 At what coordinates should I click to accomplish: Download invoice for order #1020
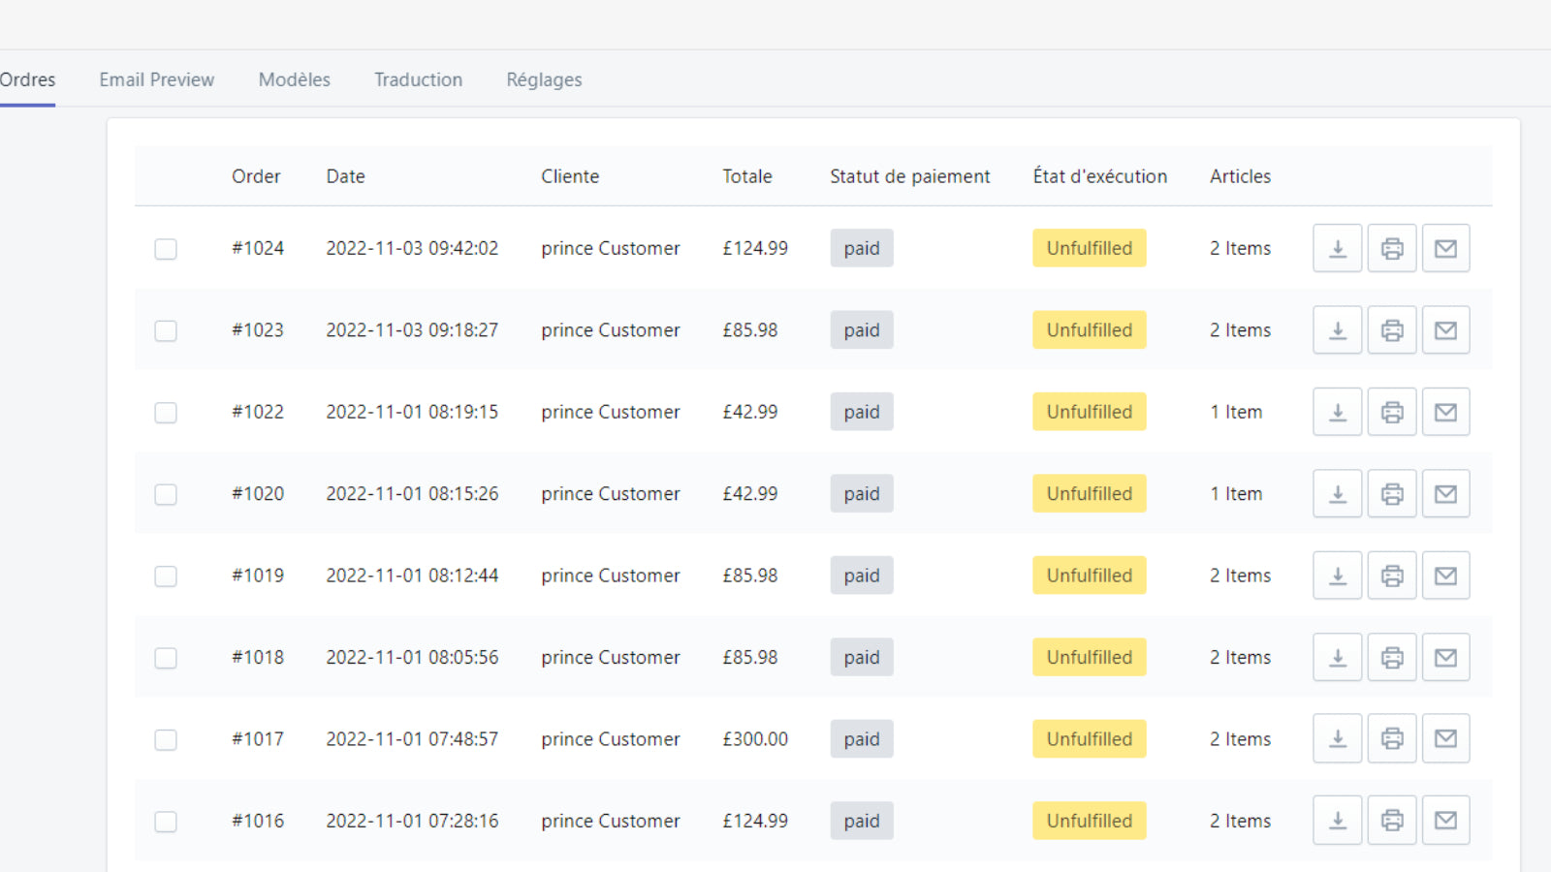[1338, 494]
